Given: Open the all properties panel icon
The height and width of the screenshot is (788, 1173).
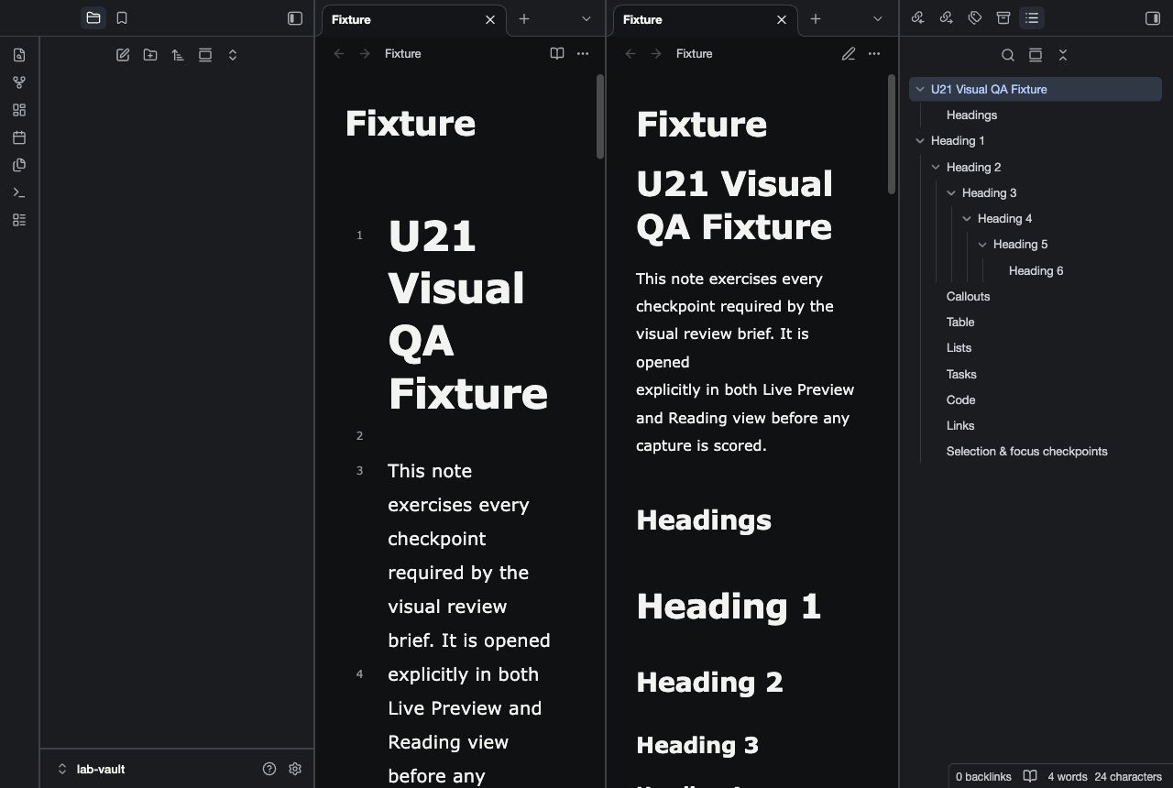Looking at the screenshot, I should [x=1003, y=18].
